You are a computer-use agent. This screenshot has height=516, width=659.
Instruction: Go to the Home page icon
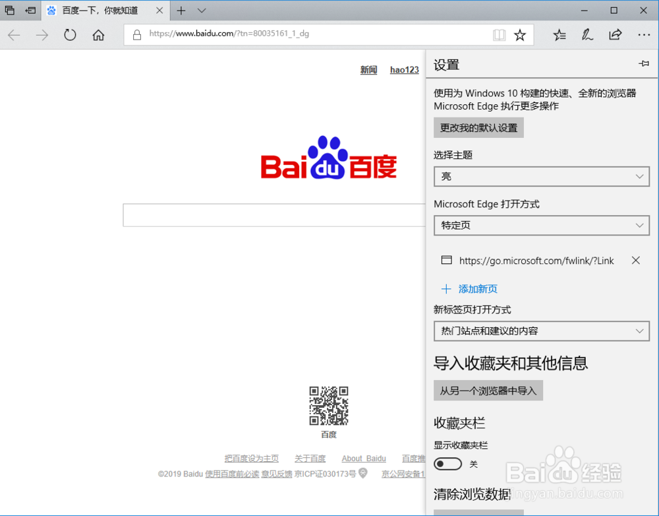[98, 35]
